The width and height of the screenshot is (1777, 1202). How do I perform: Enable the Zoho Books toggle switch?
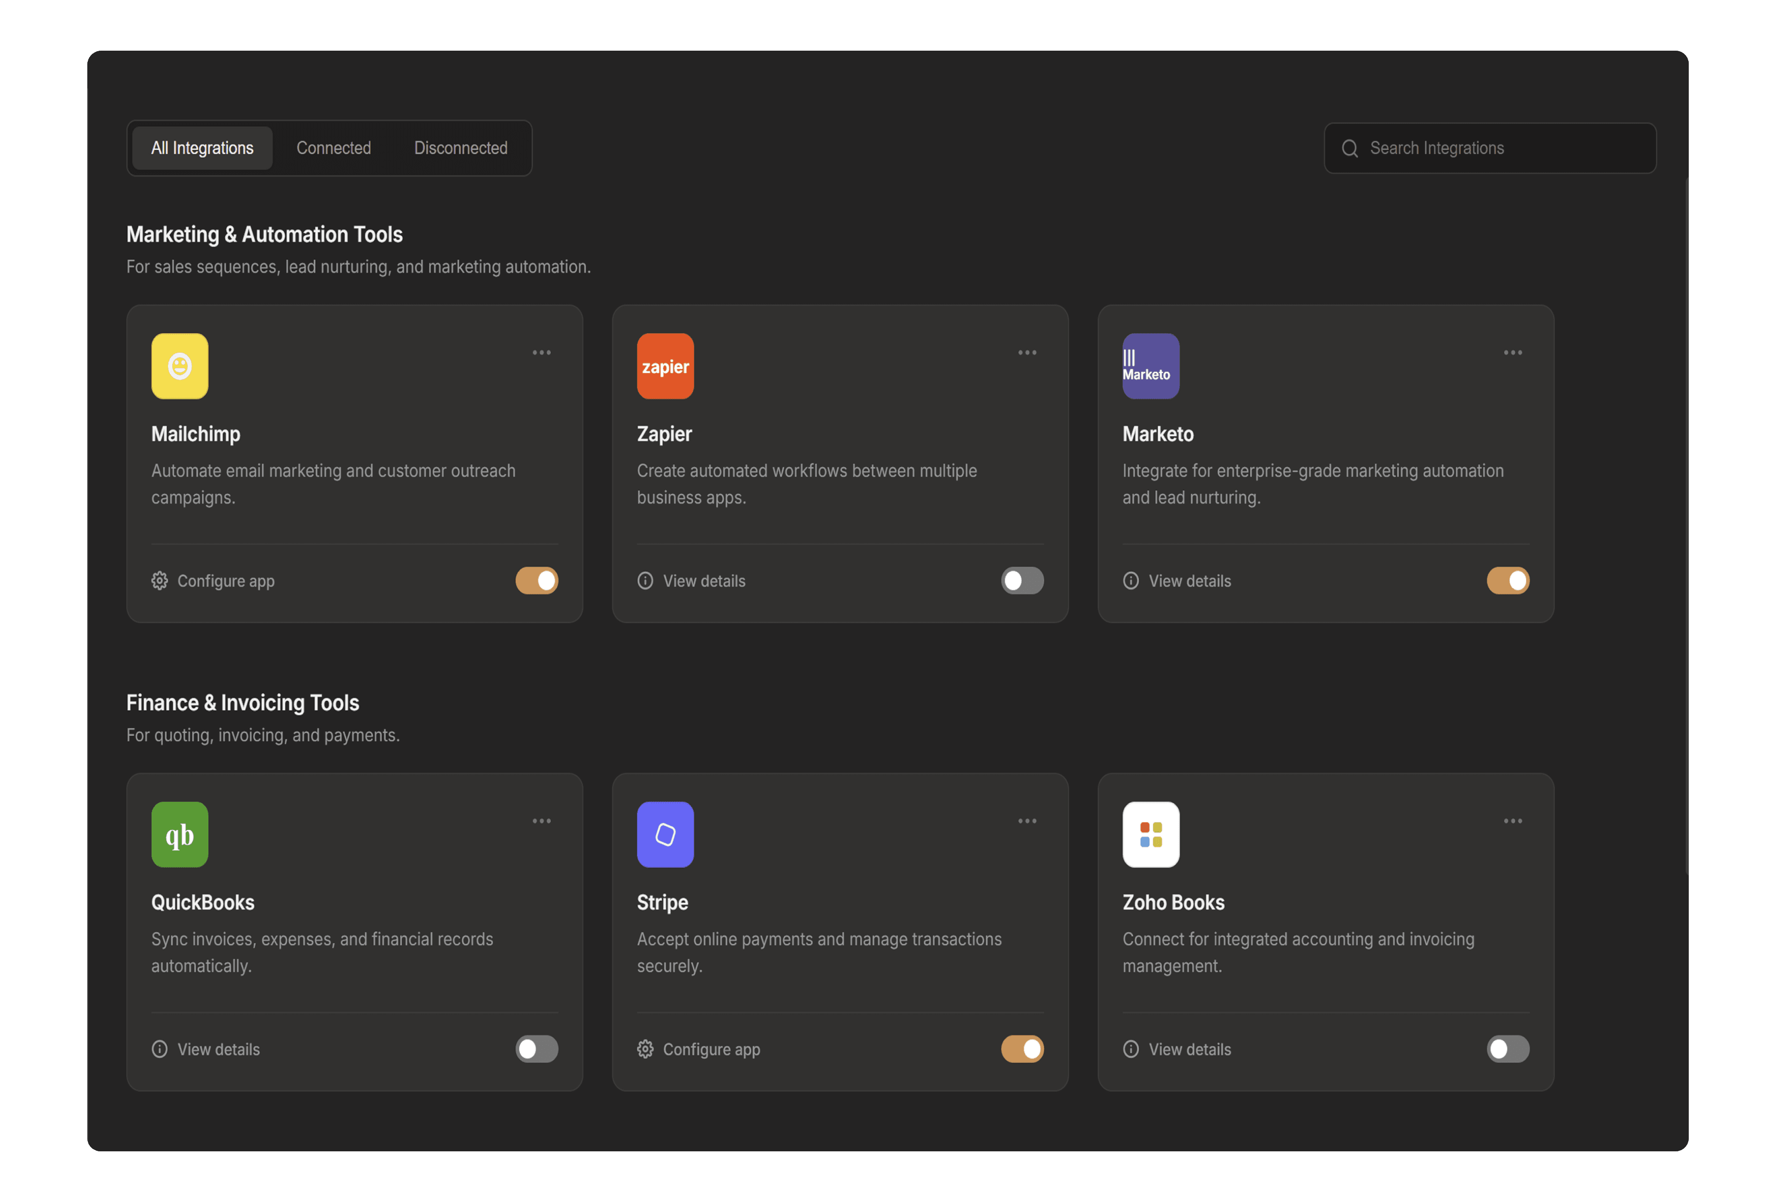tap(1508, 1049)
